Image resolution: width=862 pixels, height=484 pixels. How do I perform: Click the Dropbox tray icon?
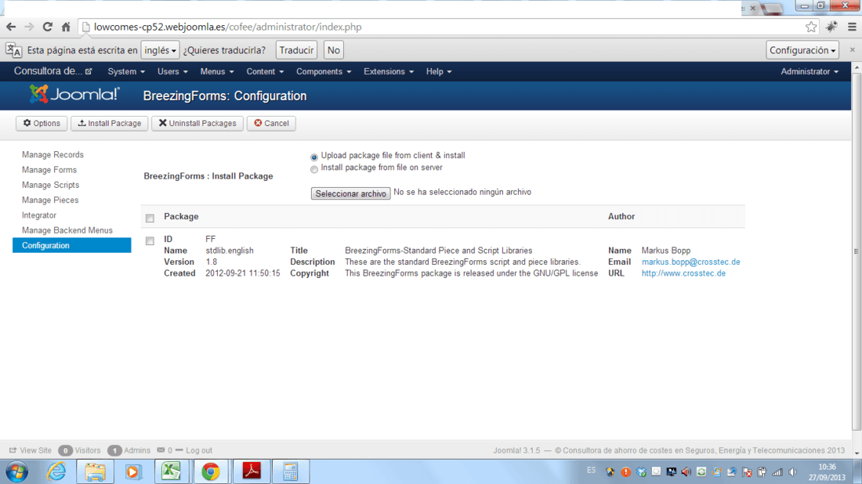(641, 472)
